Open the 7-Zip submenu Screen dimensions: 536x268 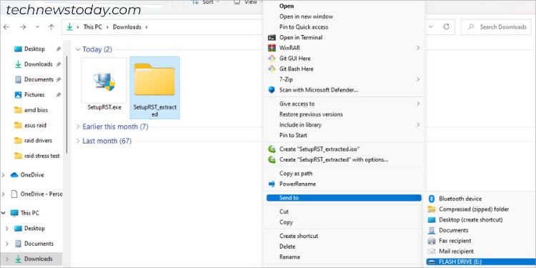pyautogui.click(x=344, y=79)
